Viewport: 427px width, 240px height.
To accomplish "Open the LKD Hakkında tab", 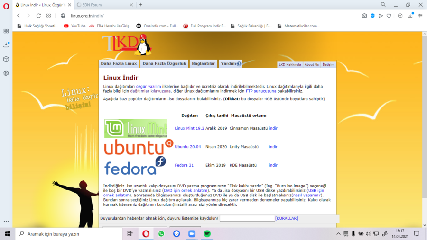I will pos(290,64).
